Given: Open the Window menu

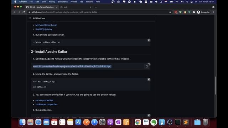Looking at the screenshot, I should (x=89, y=2).
